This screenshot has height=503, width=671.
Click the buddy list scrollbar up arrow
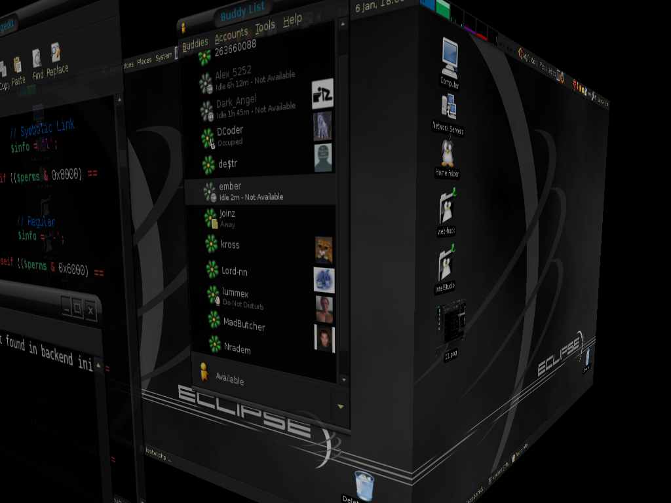pos(342,24)
